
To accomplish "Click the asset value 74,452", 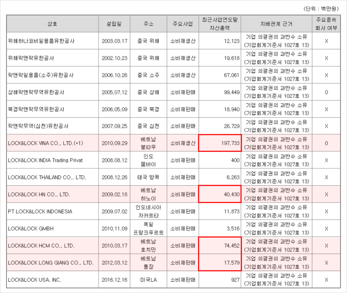I will (x=232, y=246).
